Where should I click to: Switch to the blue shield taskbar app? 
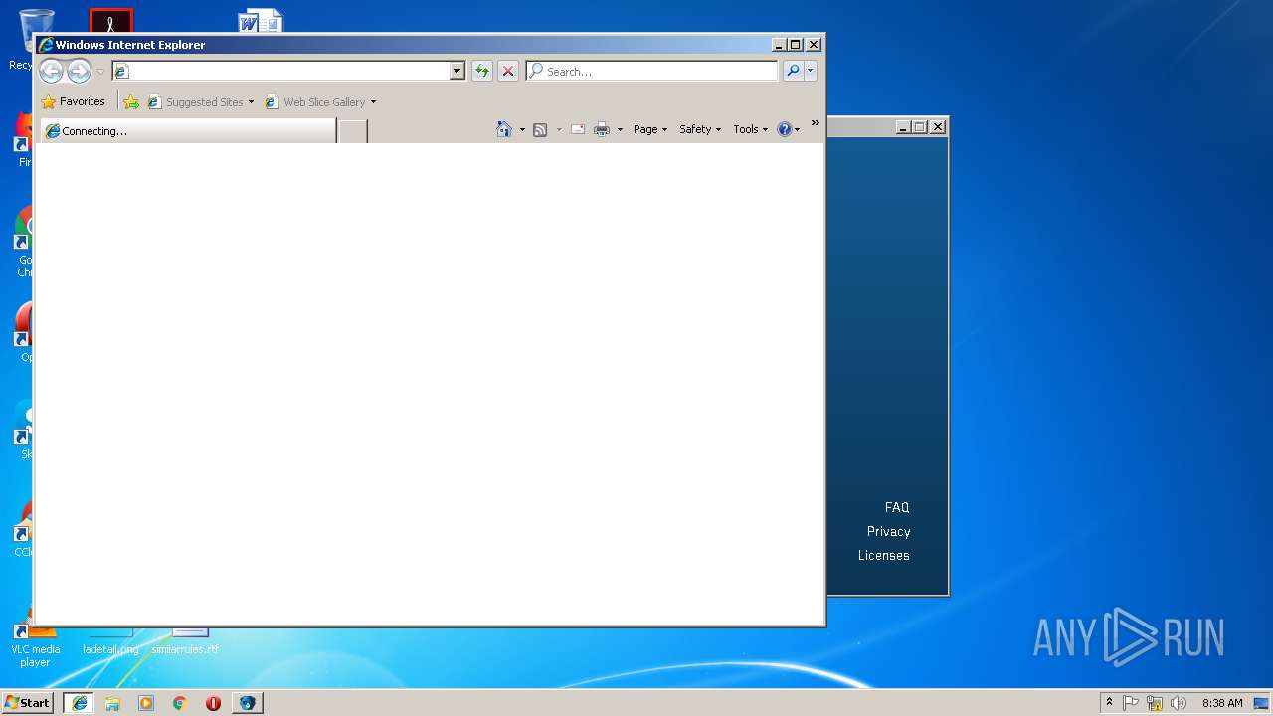tap(247, 703)
